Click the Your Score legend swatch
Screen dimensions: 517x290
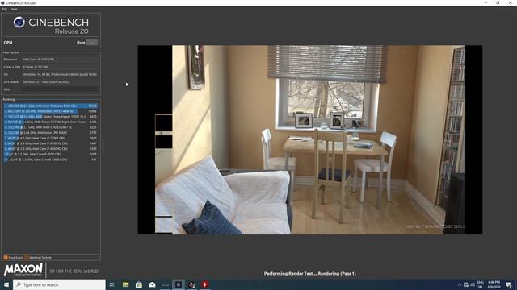click(6, 258)
